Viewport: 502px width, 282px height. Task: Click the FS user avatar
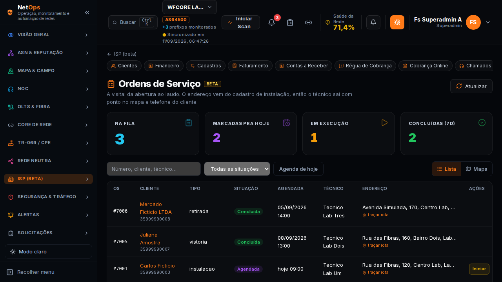point(473,22)
